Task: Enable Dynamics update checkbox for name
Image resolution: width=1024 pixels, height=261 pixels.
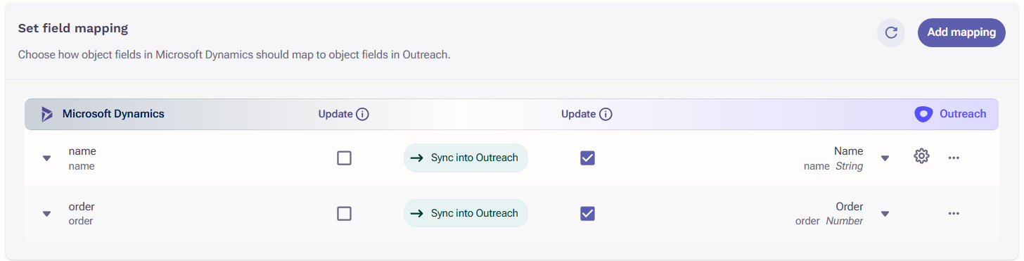Action: coord(344,158)
